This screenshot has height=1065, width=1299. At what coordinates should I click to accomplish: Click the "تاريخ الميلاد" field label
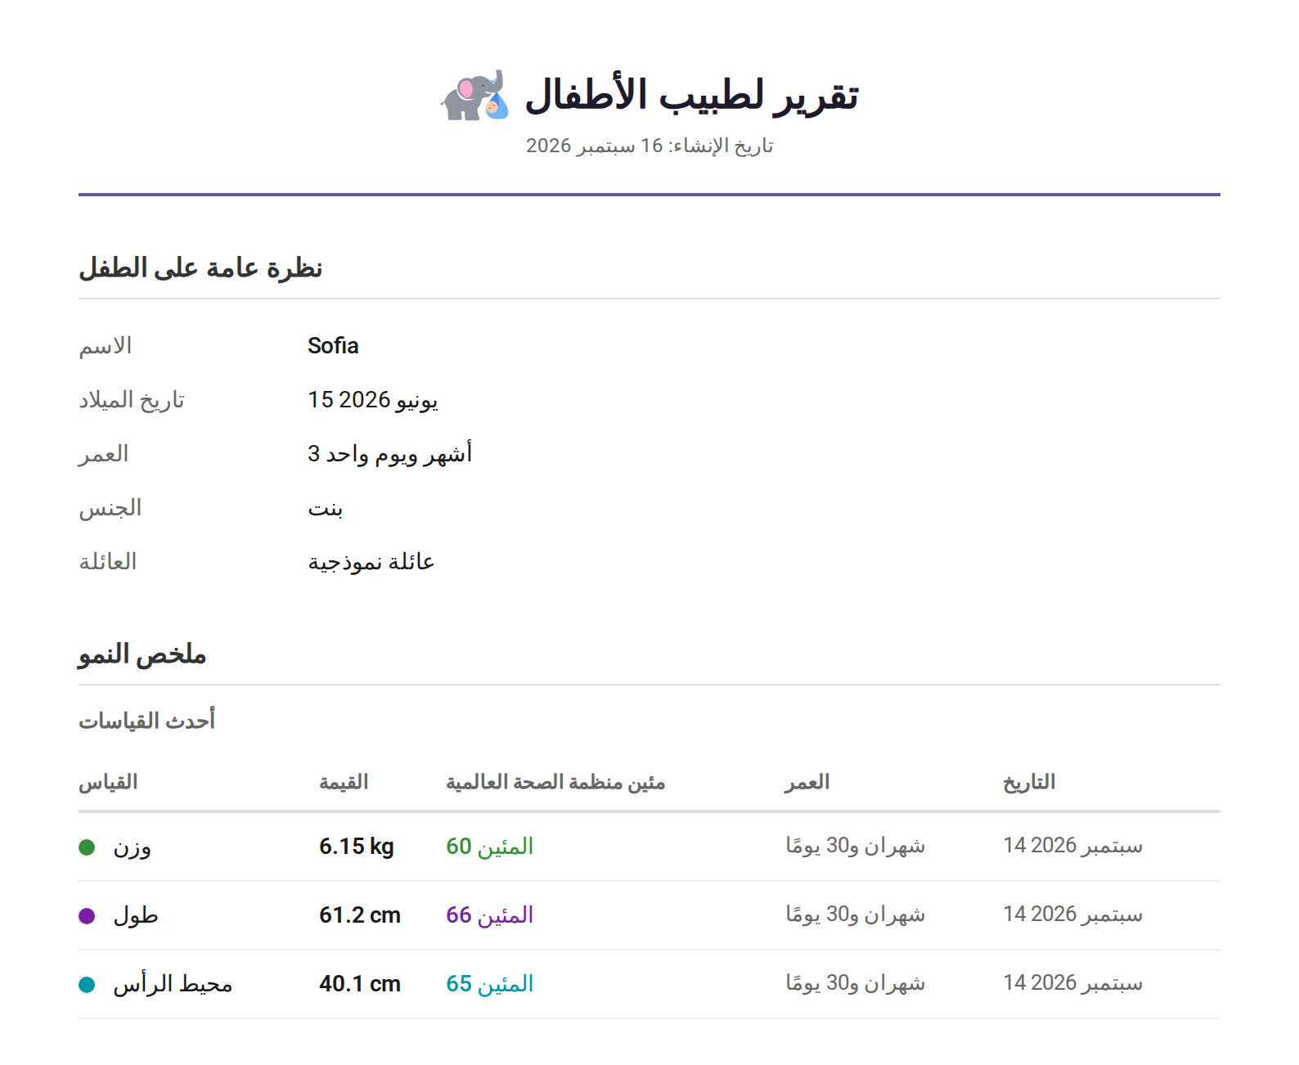point(132,400)
